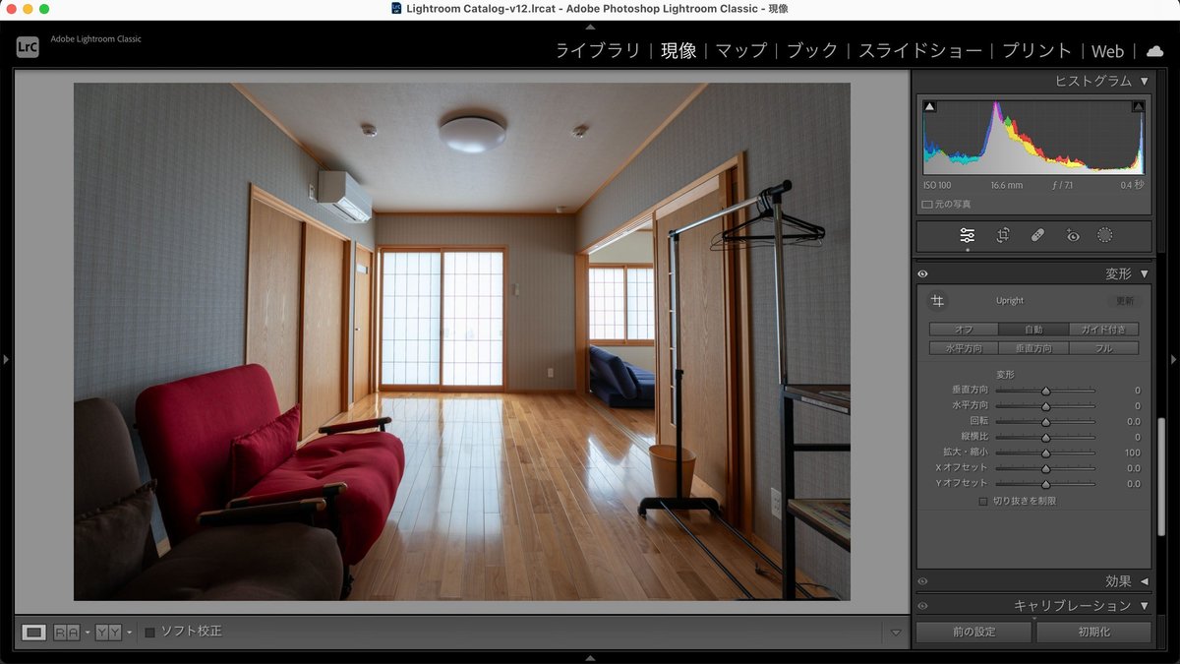Enable the ソフト校正 soft proofing checkbox
Screen dimensions: 1180x664
[x=150, y=632]
